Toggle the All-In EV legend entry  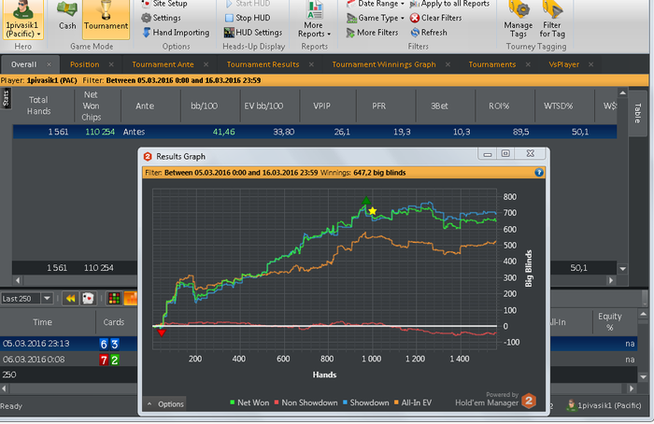[413, 403]
